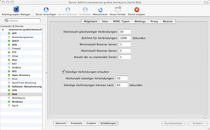210x130 pixels.
Task: Click the green status dot beside FTP
Action: point(9,52)
